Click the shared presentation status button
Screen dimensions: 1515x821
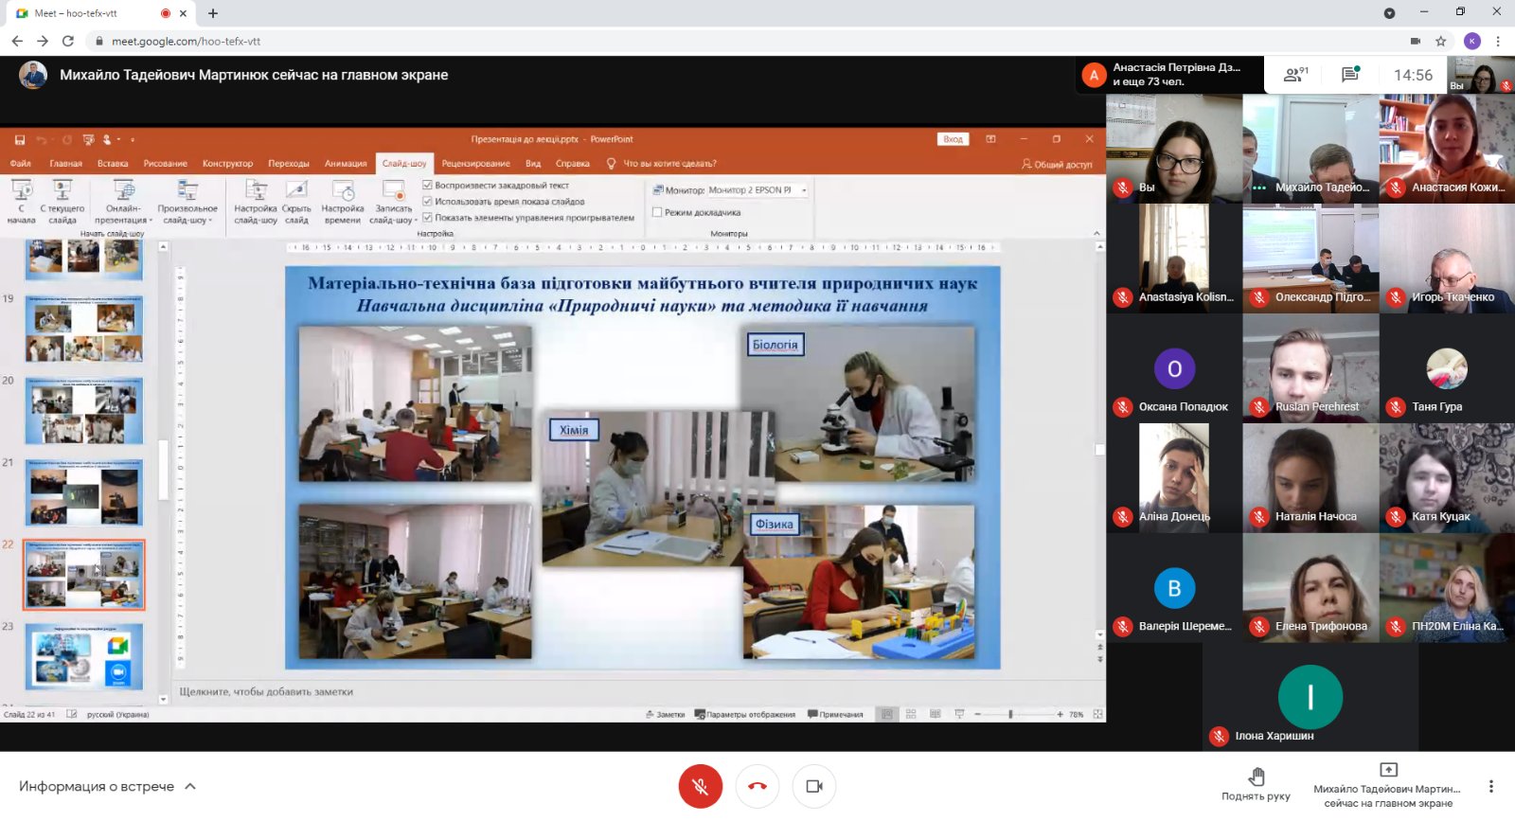click(x=1387, y=785)
